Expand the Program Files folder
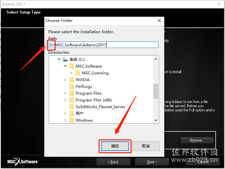Image resolution: width=225 pixels, height=169 pixels. [65, 93]
